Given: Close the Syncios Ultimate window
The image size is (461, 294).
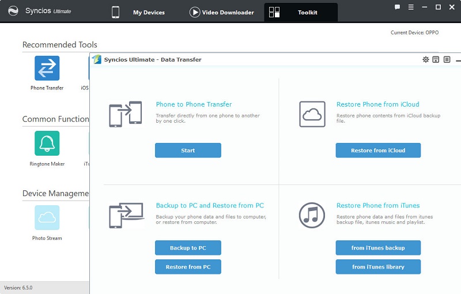Looking at the screenshot, I should point(452,7).
